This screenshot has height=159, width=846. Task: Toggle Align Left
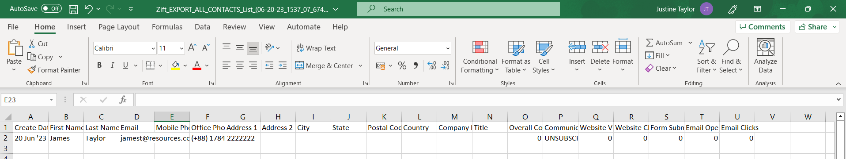click(x=227, y=65)
